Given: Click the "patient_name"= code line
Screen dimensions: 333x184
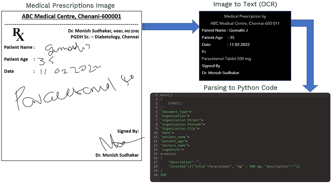Looking at the screenshot, I should click(x=175, y=137).
